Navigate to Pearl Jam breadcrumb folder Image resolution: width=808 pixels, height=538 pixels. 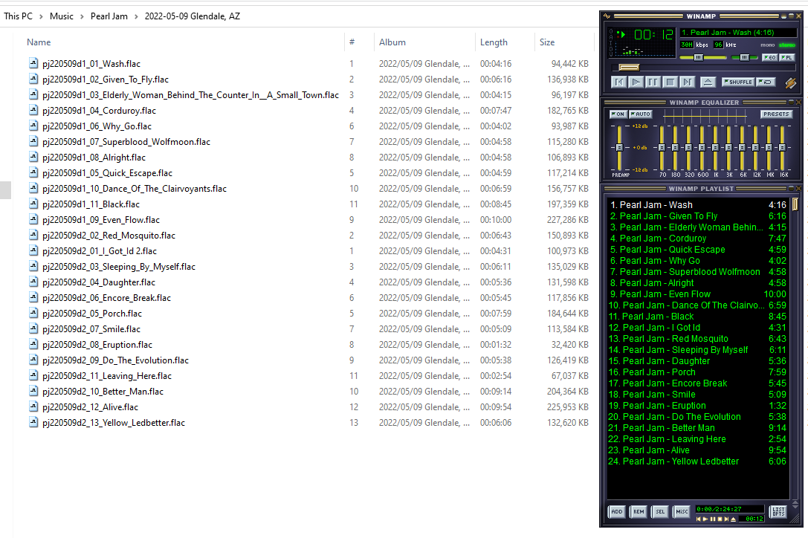tap(109, 16)
